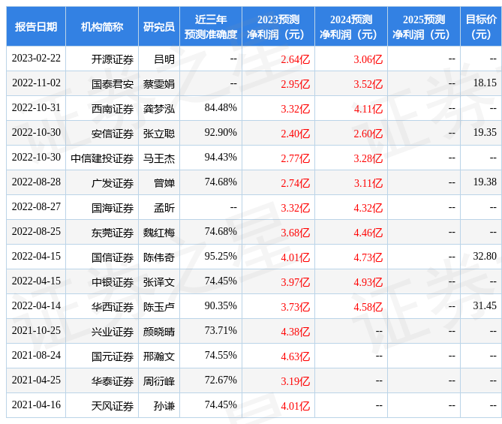This screenshot has height=424, width=502.
Task: Click the 3.28亿 forecast value
Action: click(368, 158)
